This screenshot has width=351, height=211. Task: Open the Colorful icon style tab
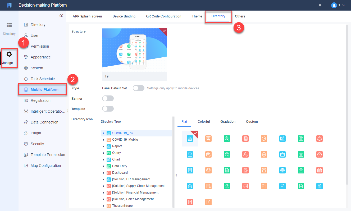pos(204,122)
